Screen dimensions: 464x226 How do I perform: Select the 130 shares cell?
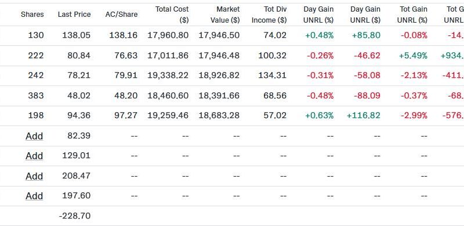coord(36,35)
